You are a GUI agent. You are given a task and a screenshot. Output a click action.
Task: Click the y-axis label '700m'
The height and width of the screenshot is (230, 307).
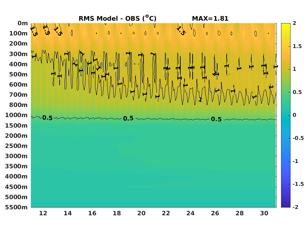point(18,95)
